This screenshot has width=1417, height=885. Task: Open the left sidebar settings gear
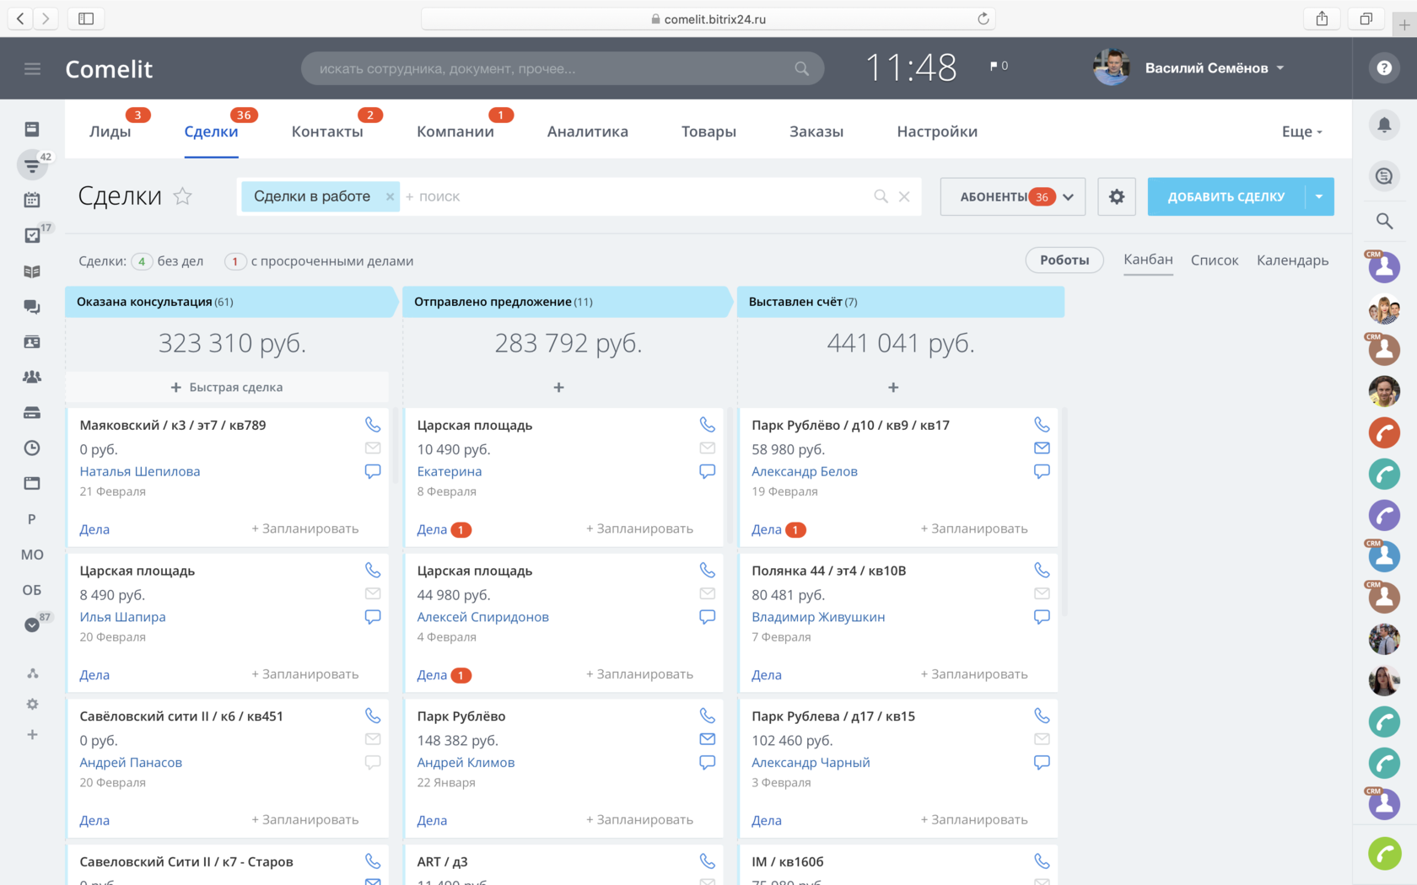[x=32, y=704]
